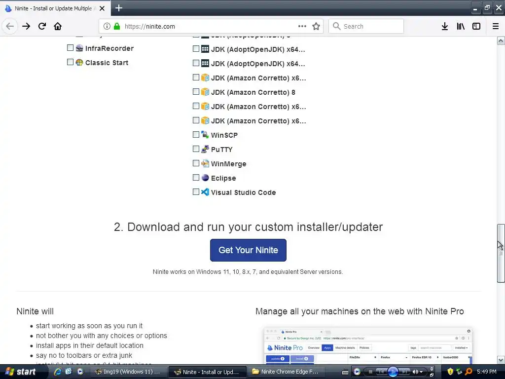Open a new tab with plus button
Screen dimensions: 505x379
pyautogui.click(x=119, y=8)
